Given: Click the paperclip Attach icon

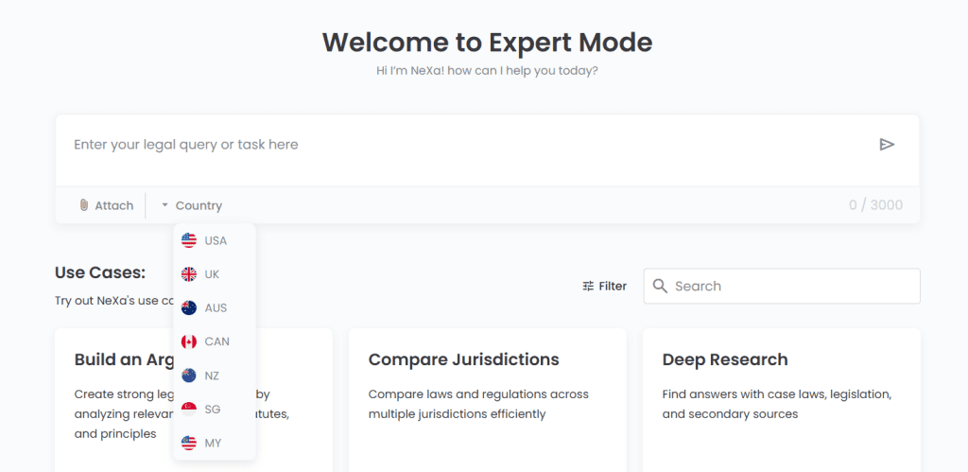Looking at the screenshot, I should pos(84,205).
